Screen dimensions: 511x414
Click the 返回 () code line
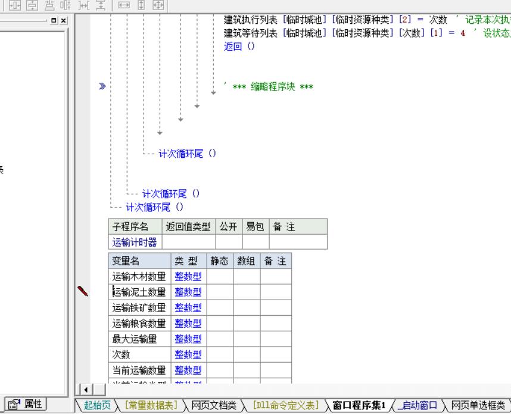pos(239,46)
